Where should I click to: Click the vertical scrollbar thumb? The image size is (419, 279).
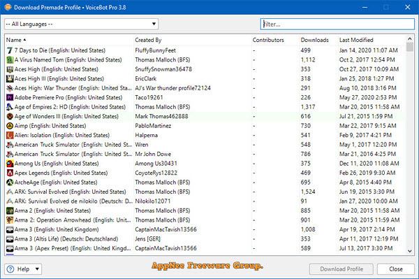[410, 47]
